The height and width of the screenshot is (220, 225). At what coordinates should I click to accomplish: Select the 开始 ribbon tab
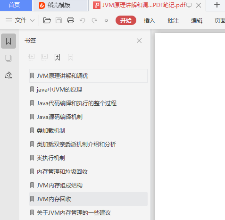click(x=126, y=20)
